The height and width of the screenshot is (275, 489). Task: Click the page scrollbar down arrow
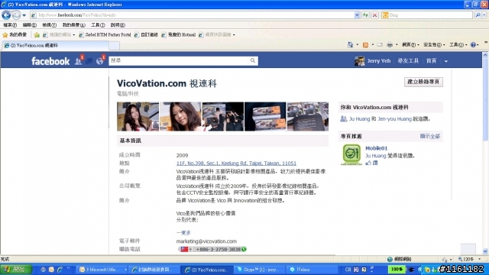coord(485,251)
